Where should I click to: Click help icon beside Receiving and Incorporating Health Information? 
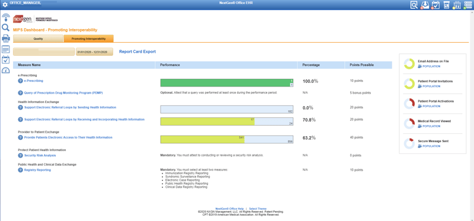[21, 120]
